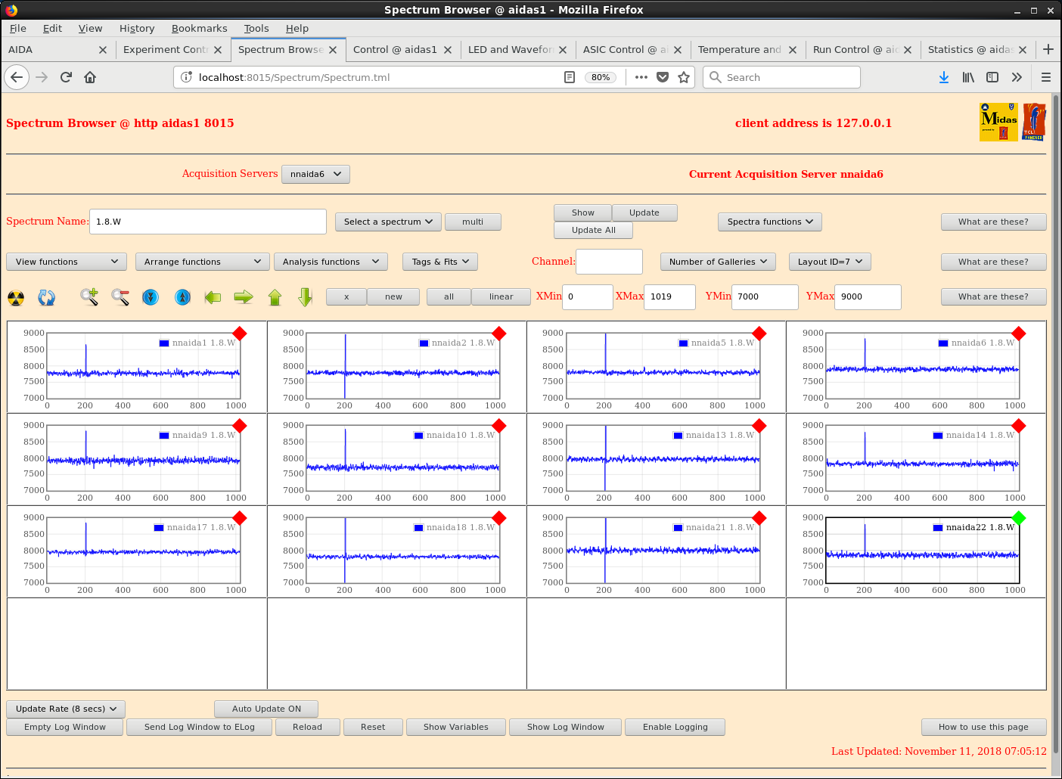Click the nnaida22 green diamond marker
This screenshot has width=1062, height=779.
(x=1019, y=518)
